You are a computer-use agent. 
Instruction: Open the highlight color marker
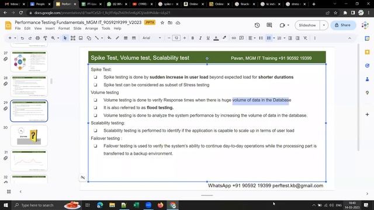(224, 38)
